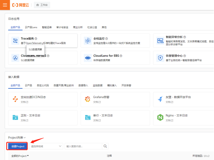Switch to the 智能运维 tab

pos(47,27)
